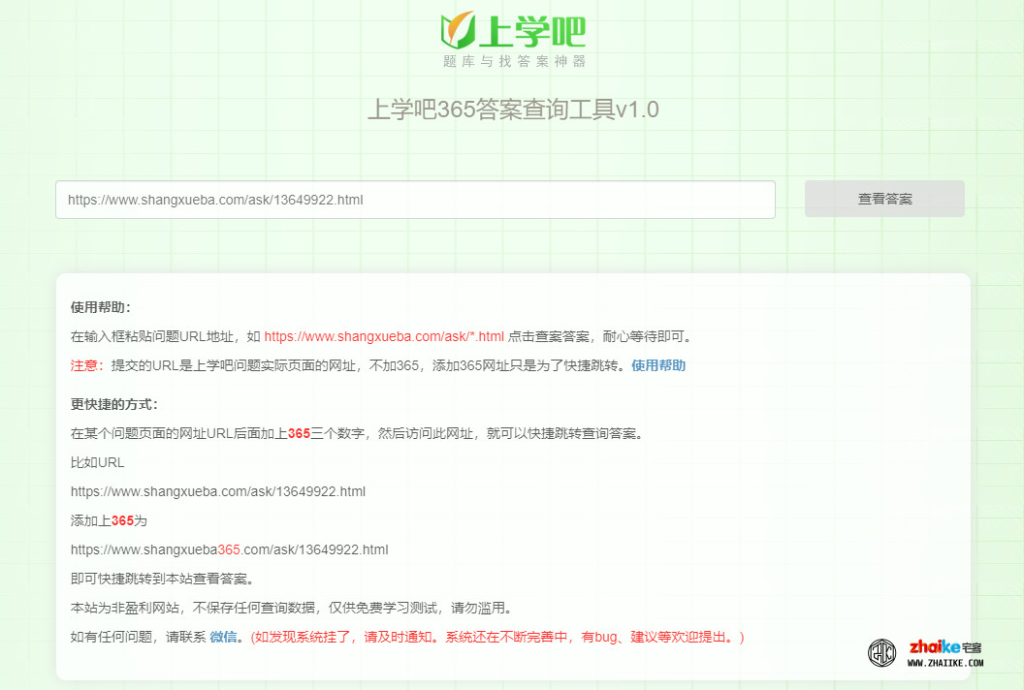
Task: Click the 在某个问题页面的网址URL后面加上365 instruction line
Action: pos(357,433)
